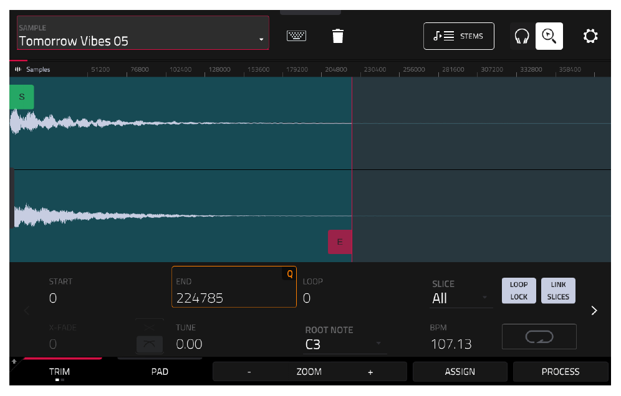Screen dimensions: 621x396
Task: Delete sample with the trash icon
Action: tap(338, 35)
